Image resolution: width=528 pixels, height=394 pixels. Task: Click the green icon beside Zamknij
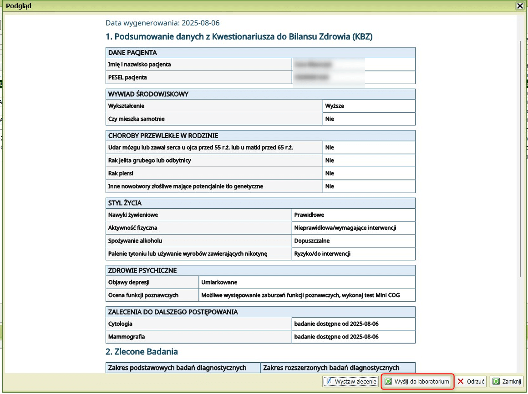coord(496,381)
